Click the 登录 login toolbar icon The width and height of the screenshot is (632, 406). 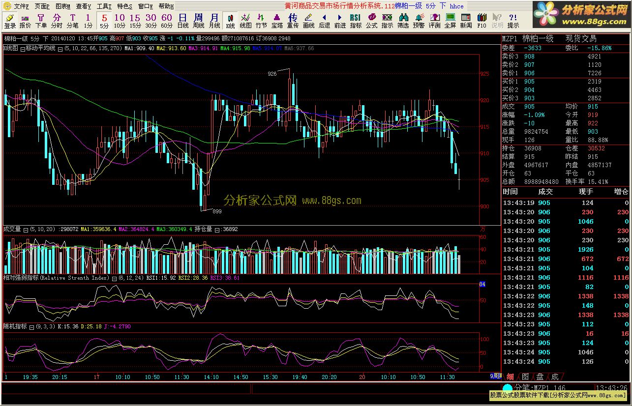10,21
